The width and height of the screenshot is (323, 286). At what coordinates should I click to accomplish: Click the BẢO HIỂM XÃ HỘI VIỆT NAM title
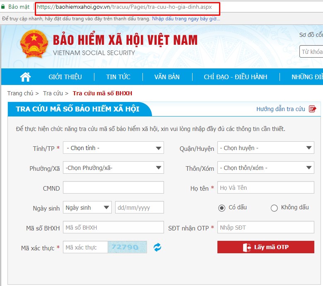tap(125, 40)
